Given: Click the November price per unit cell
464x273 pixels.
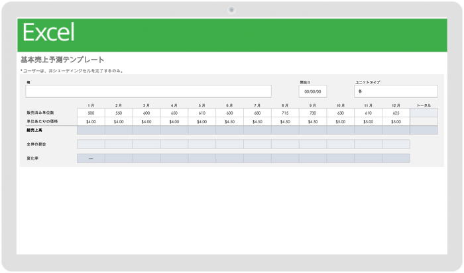Looking at the screenshot, I should (x=368, y=121).
